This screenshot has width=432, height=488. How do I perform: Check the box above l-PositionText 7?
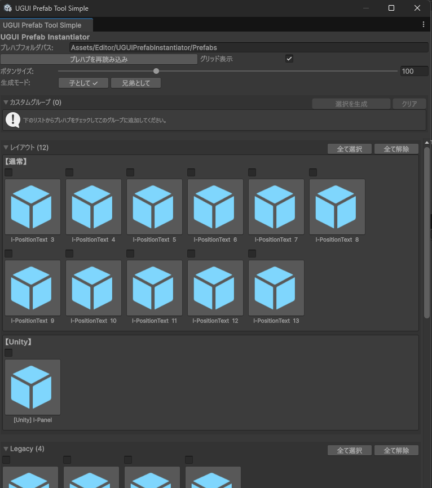pos(252,172)
